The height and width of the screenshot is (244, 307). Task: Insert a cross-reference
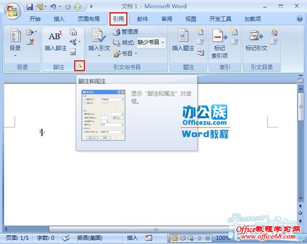click(x=201, y=52)
